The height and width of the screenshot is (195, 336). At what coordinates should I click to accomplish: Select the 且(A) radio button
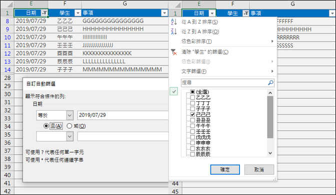click(x=46, y=126)
